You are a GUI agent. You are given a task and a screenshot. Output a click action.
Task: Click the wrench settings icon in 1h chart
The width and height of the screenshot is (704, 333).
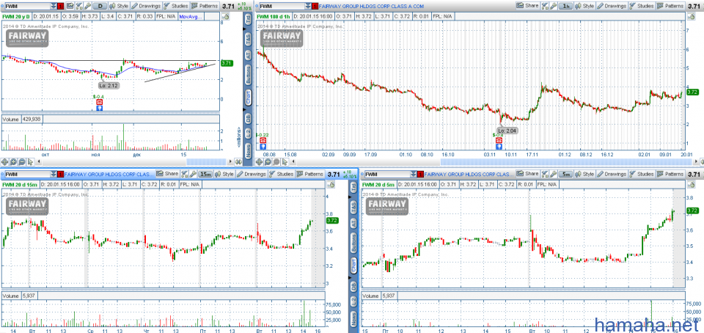pos(553,7)
